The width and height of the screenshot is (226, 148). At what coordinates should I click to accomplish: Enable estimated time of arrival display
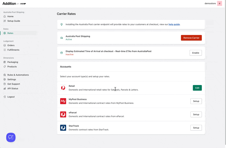click(x=195, y=53)
